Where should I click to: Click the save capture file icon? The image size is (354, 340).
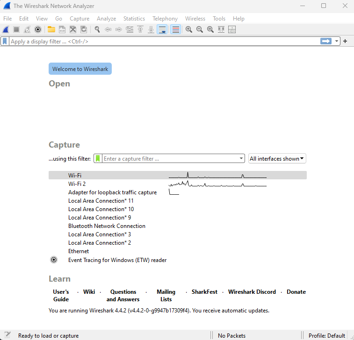(x=62, y=29)
